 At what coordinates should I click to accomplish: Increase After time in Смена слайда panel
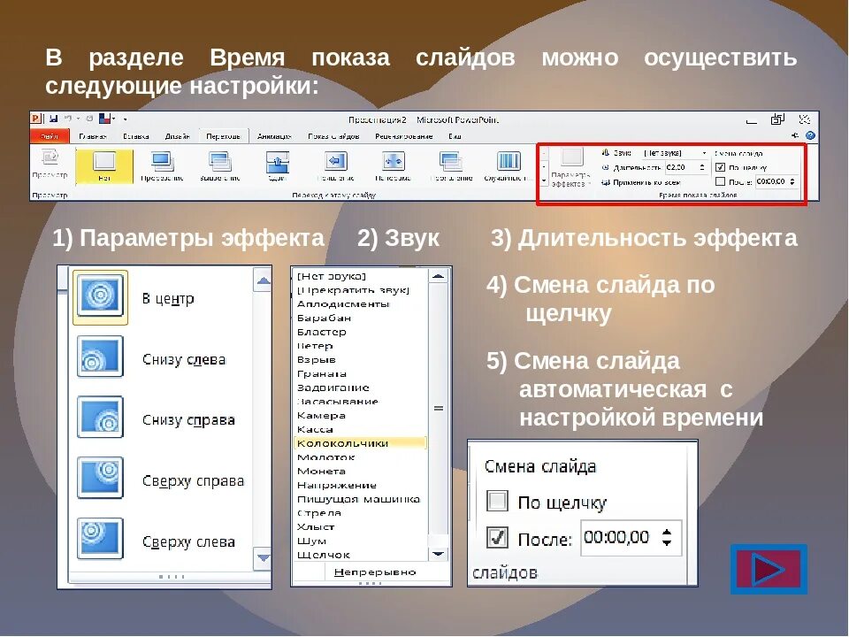(667, 532)
